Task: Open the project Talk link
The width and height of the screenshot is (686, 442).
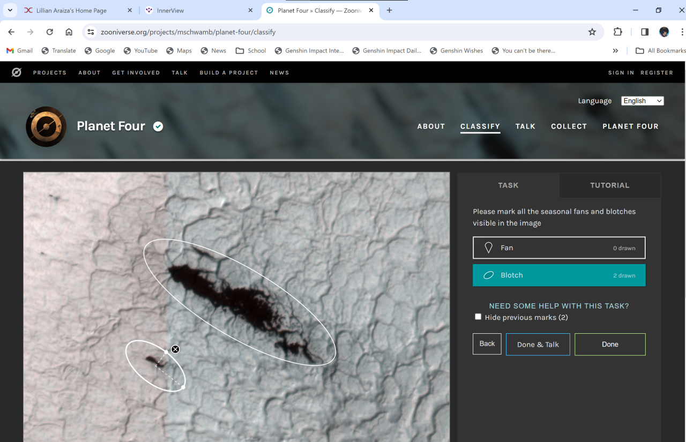Action: pos(526,126)
